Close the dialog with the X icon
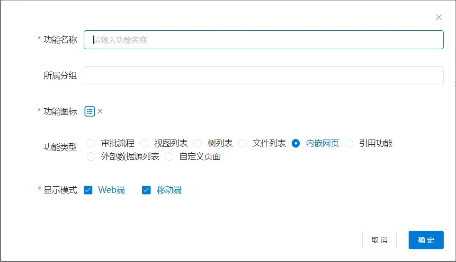 point(438,17)
